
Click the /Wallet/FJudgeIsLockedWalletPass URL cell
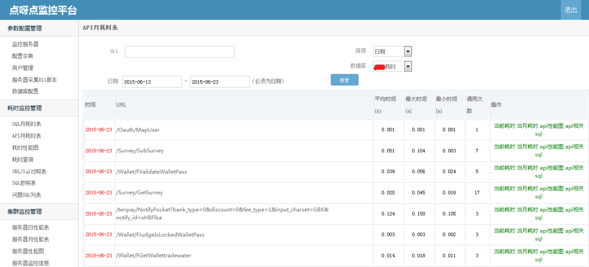pos(244,235)
